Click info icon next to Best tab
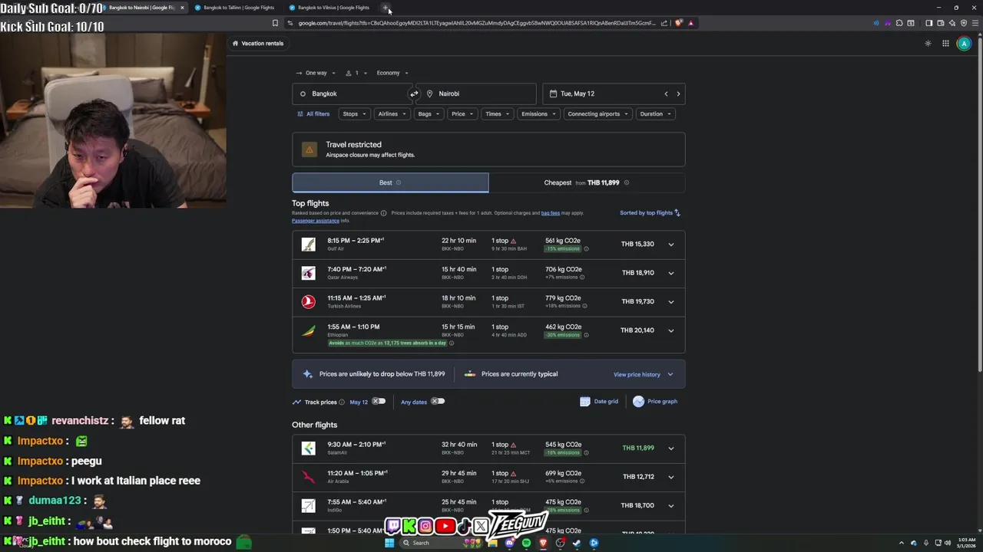983x552 pixels. point(399,183)
